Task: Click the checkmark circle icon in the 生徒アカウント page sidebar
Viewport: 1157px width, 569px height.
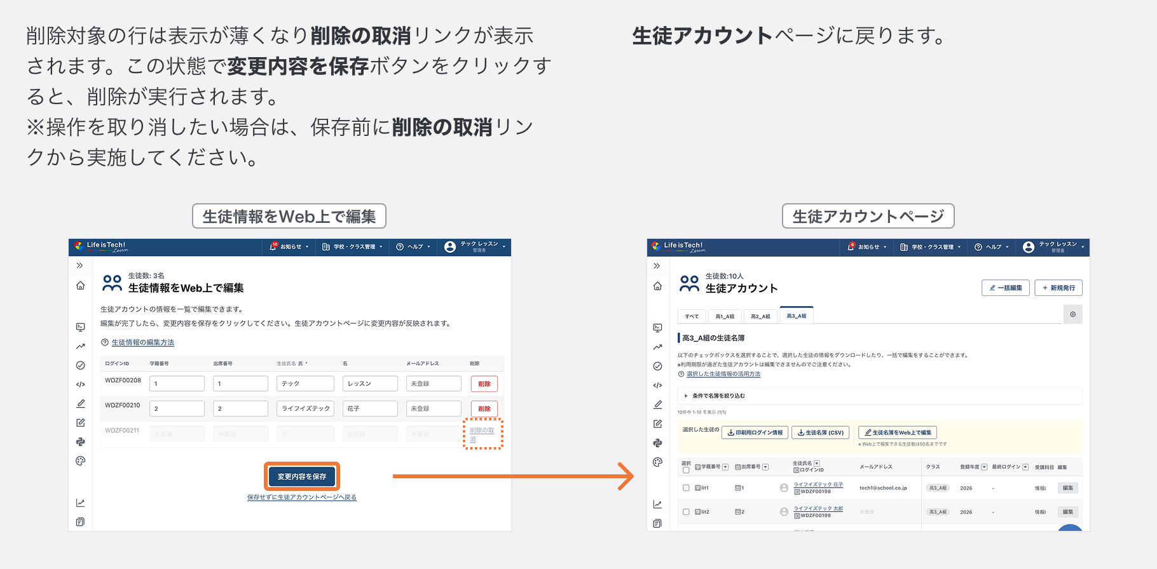Action: coord(657,366)
